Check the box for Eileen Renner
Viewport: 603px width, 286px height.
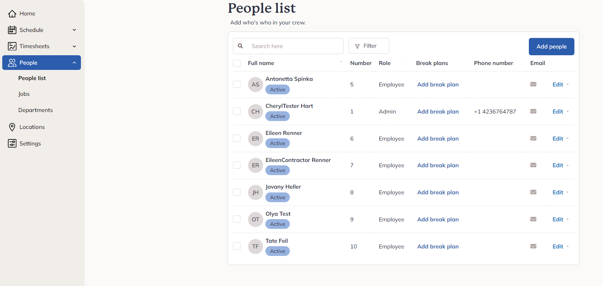237,138
